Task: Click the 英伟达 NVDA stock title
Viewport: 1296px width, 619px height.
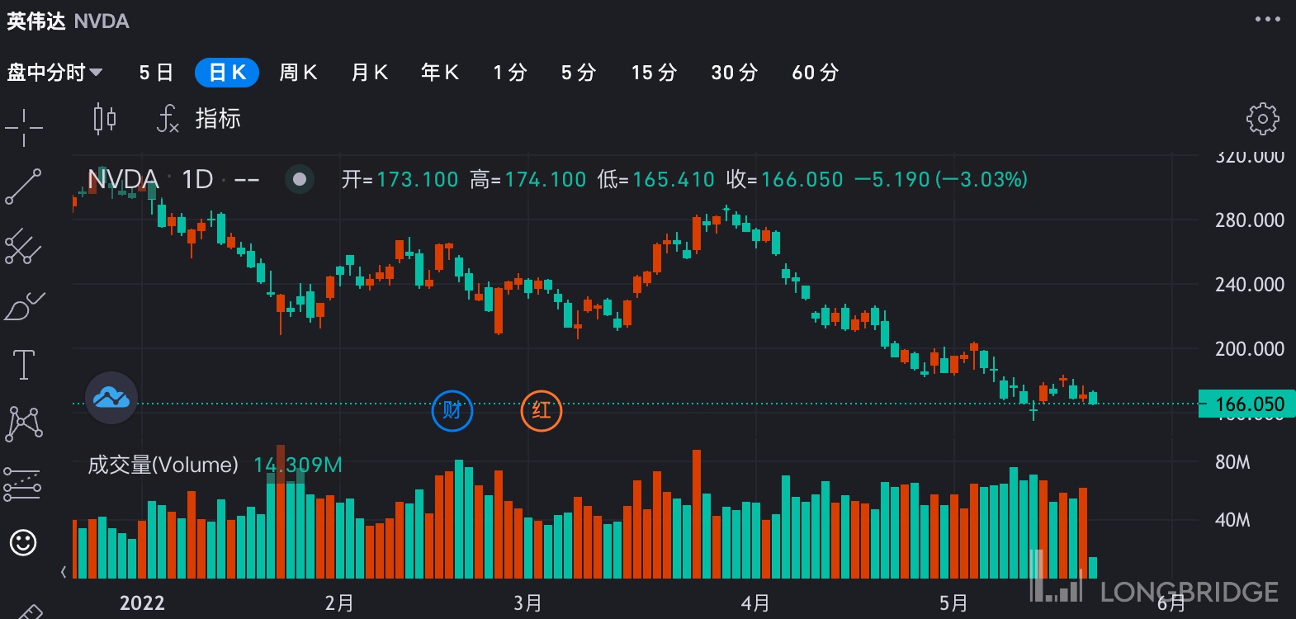Action: (x=68, y=21)
